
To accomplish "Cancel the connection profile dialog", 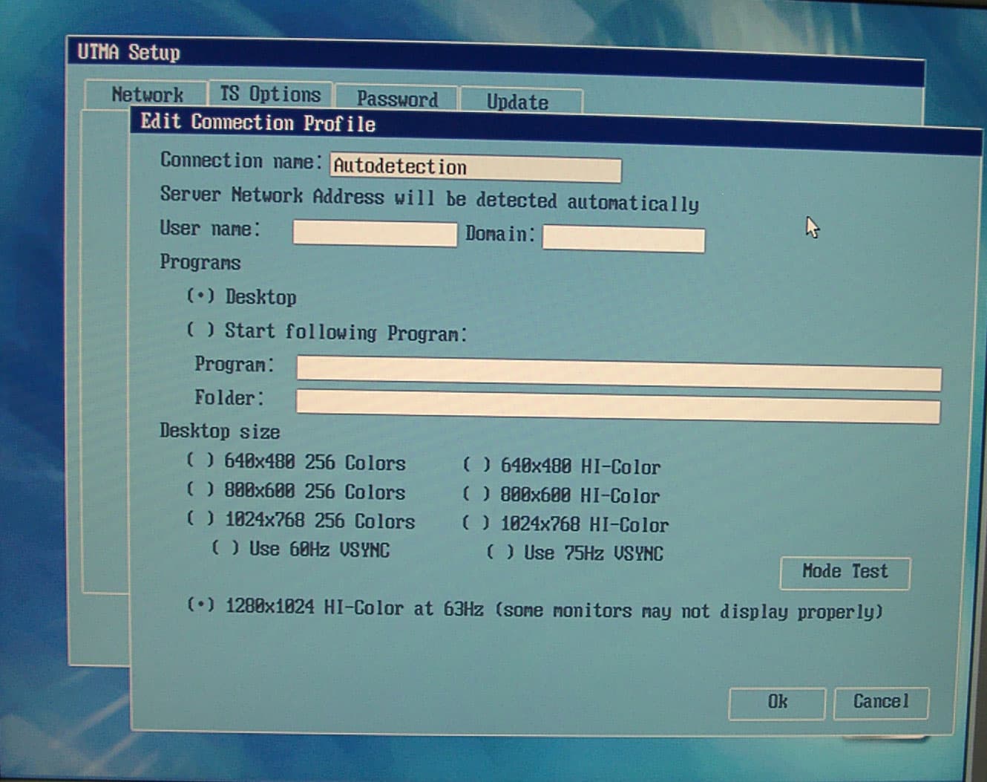I will coord(881,703).
